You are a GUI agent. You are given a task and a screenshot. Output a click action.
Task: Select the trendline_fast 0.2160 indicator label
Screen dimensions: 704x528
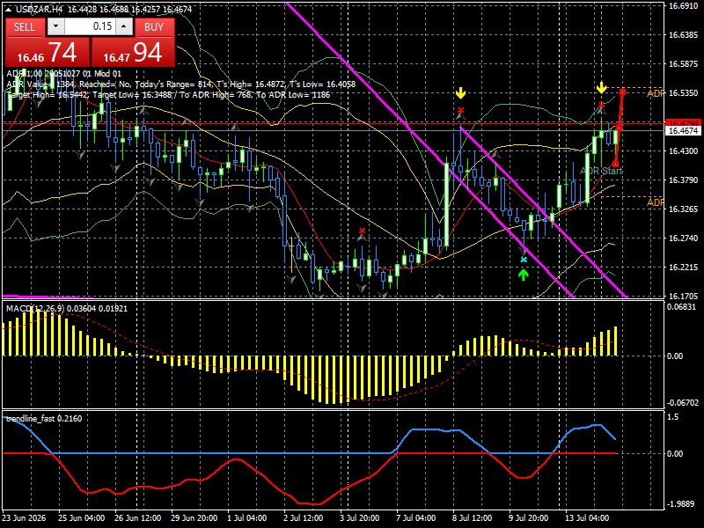coord(44,419)
